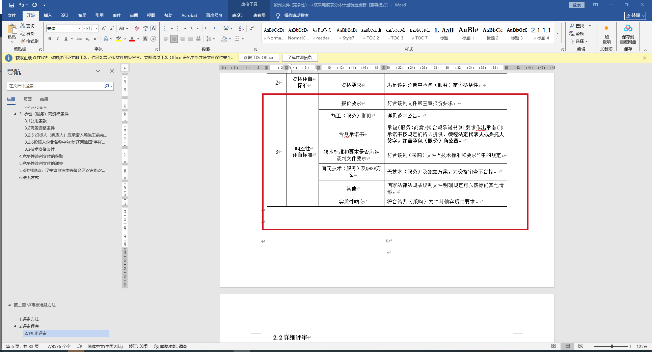Sort the table contents with the A-Z icon
The height and width of the screenshot is (352, 652).
pos(241,28)
